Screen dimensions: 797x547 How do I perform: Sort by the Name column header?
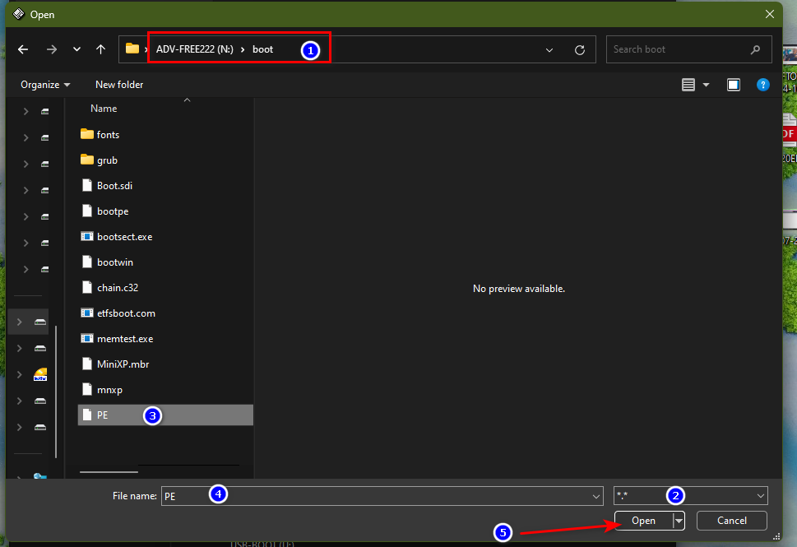click(104, 109)
